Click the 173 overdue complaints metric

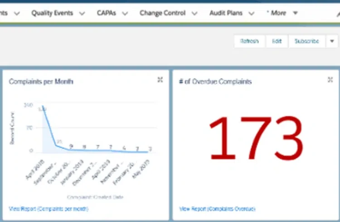coord(256,138)
